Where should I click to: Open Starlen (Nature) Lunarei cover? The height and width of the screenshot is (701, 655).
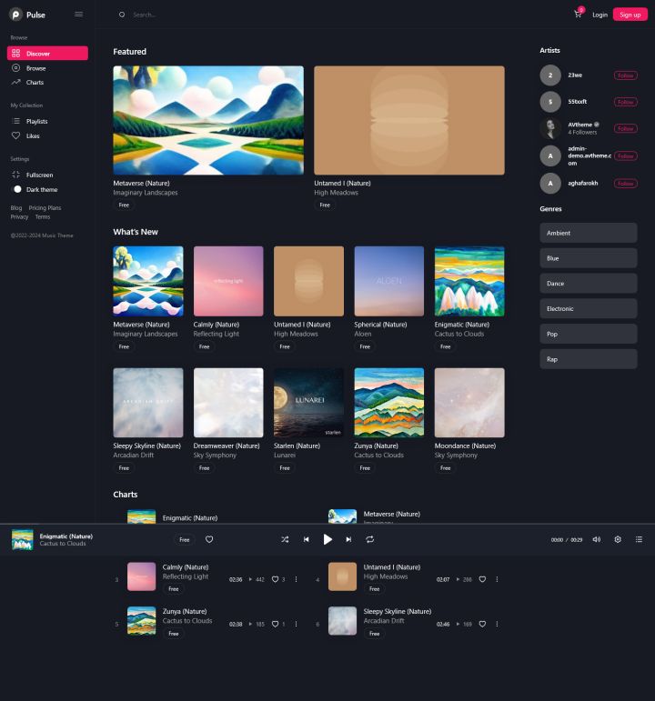308,403
